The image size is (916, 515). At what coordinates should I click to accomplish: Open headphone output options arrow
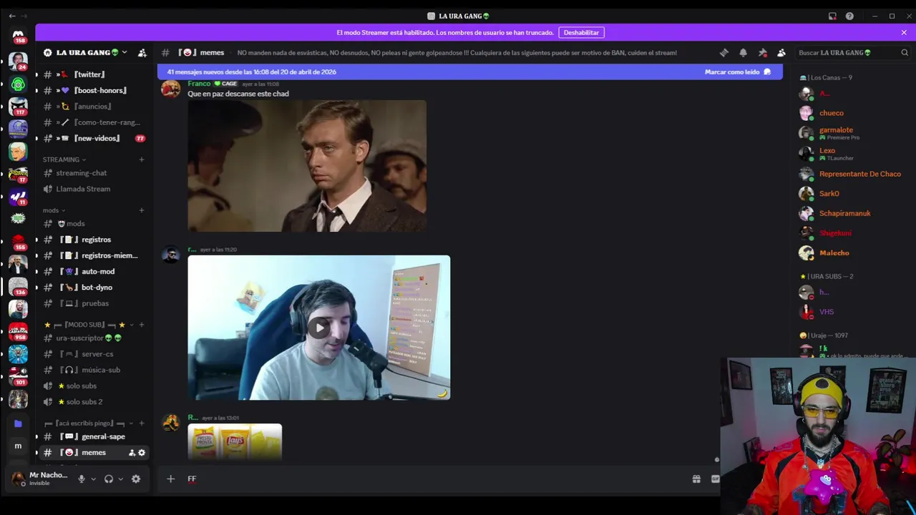120,479
